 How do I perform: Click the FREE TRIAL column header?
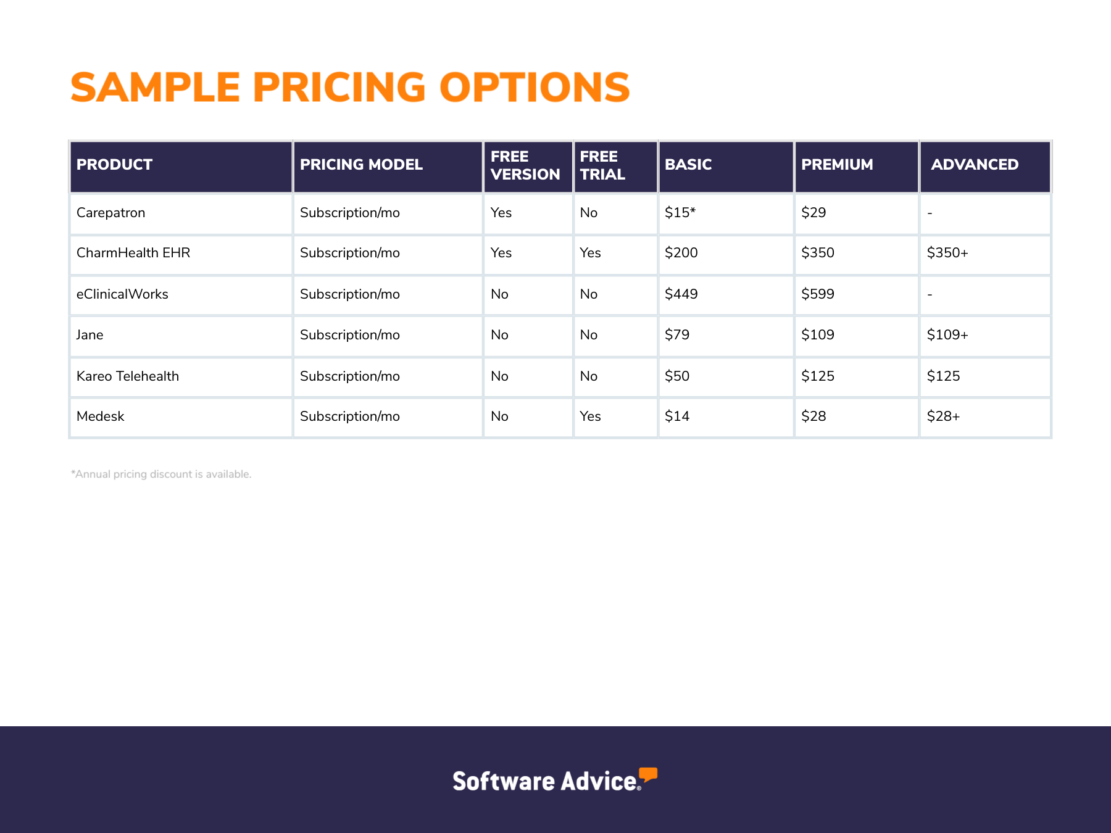click(615, 167)
